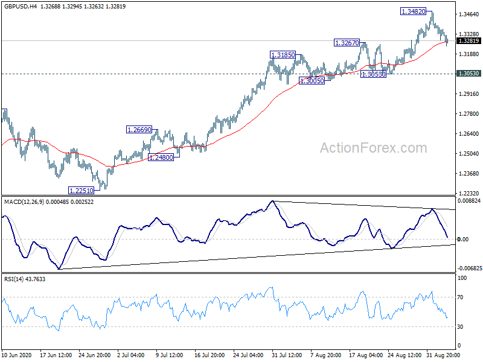Viewport: 483px width, 362px height.
Task: Click the RSI 30 level label
Action: (460, 326)
